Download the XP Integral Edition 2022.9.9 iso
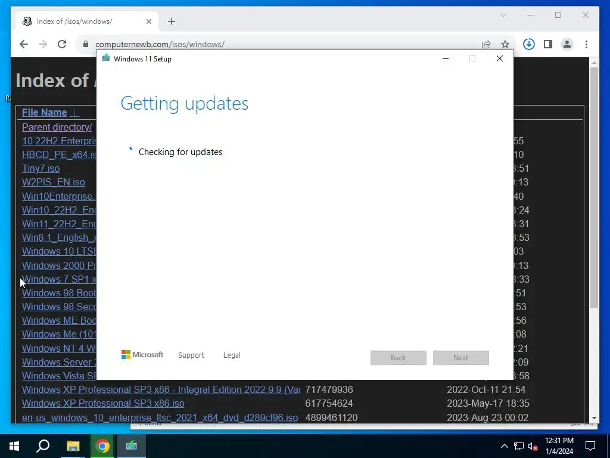The height and width of the screenshot is (458, 610). (161, 390)
